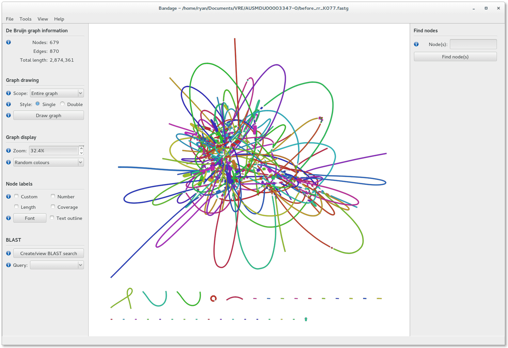Open the File menu
508x348 pixels.
pos(10,19)
